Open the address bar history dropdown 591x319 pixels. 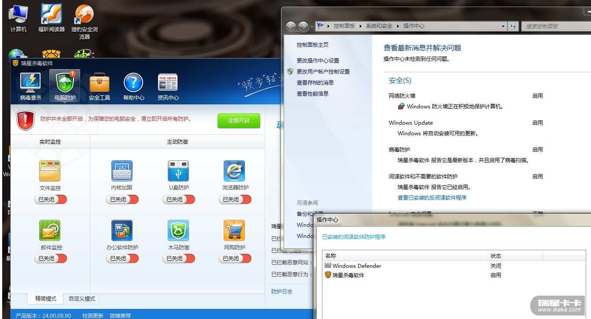[x=503, y=26]
